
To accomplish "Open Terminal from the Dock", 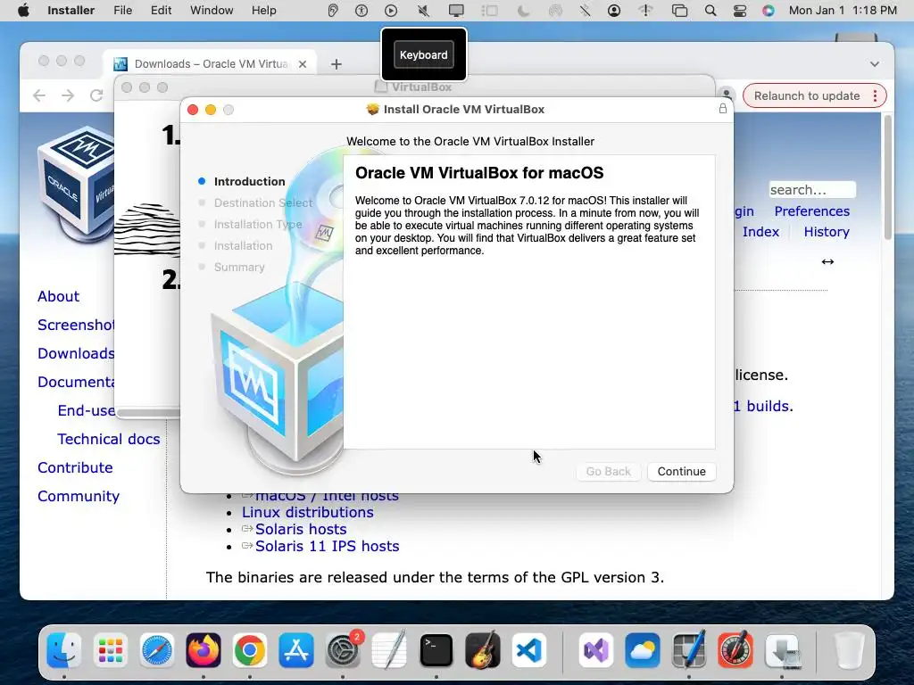I will pyautogui.click(x=436, y=650).
